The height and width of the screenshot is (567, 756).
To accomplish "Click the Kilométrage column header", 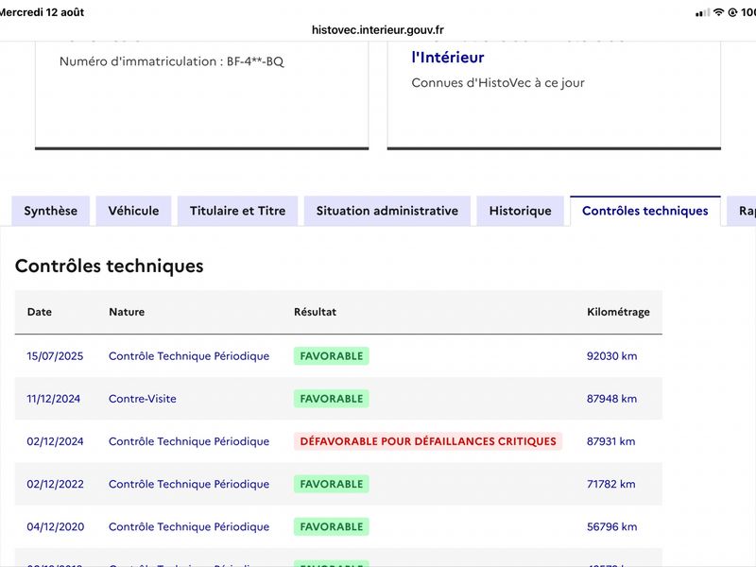I will (618, 312).
